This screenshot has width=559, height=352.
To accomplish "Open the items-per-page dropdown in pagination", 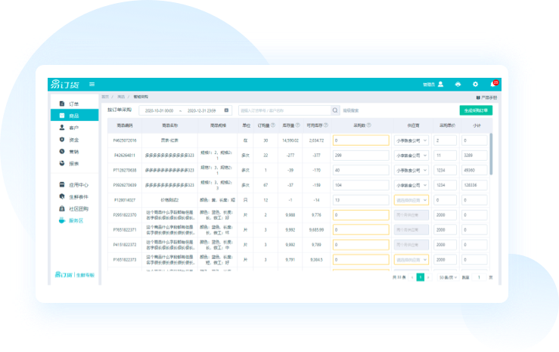I will (x=448, y=278).
